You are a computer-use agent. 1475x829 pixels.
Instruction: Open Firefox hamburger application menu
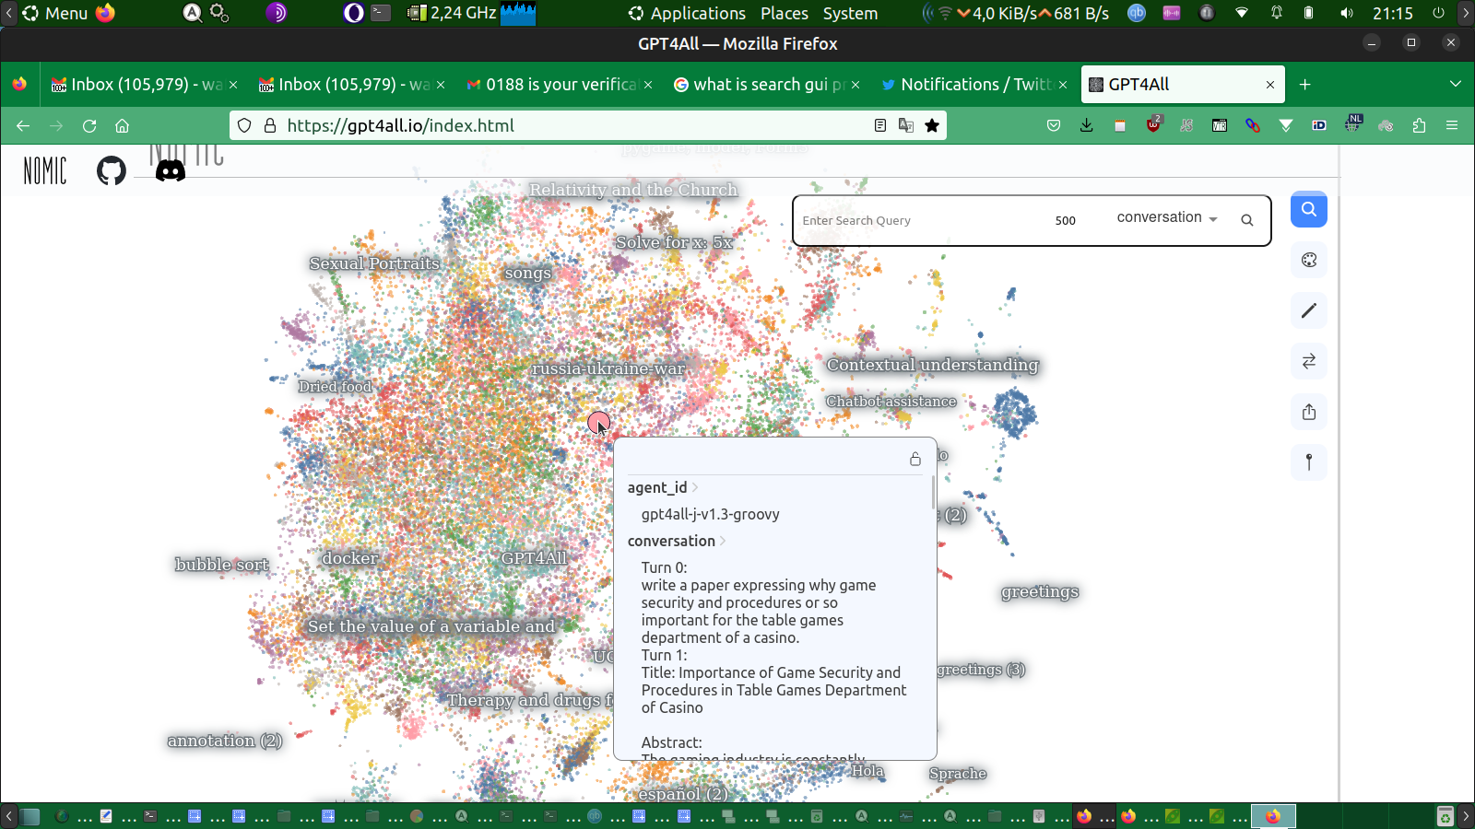pos(1452,125)
